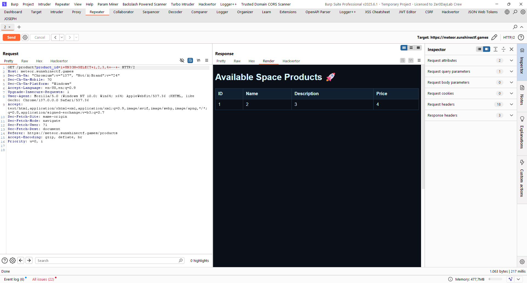The width and height of the screenshot is (527, 283).
Task: Expand the Request attributes section
Action: (x=471, y=61)
